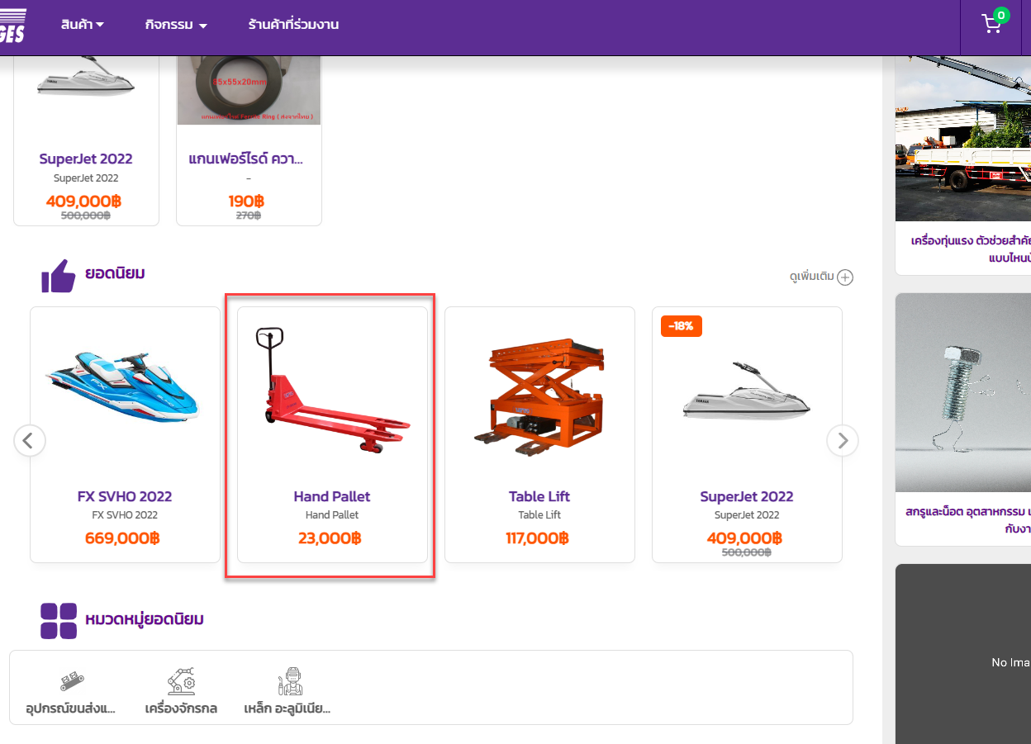Open the screw and nut article image
The width and height of the screenshot is (1031, 744).
[x=963, y=392]
